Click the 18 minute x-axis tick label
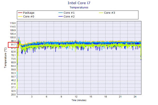 click(106, 97)
